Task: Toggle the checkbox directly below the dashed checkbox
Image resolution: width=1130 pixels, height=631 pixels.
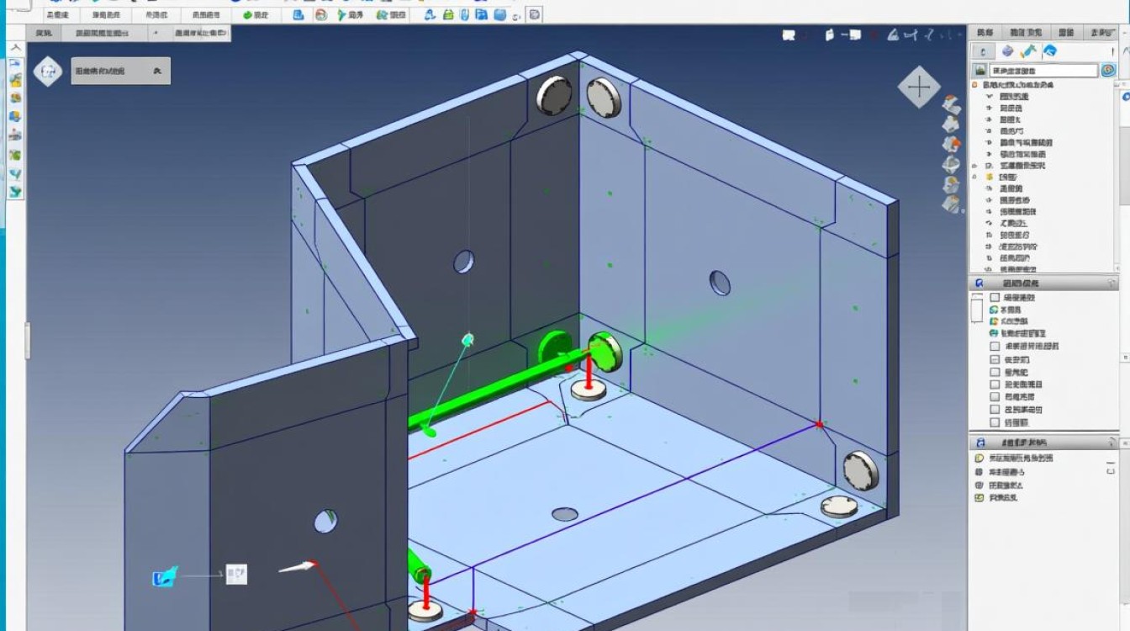Action: click(x=995, y=372)
